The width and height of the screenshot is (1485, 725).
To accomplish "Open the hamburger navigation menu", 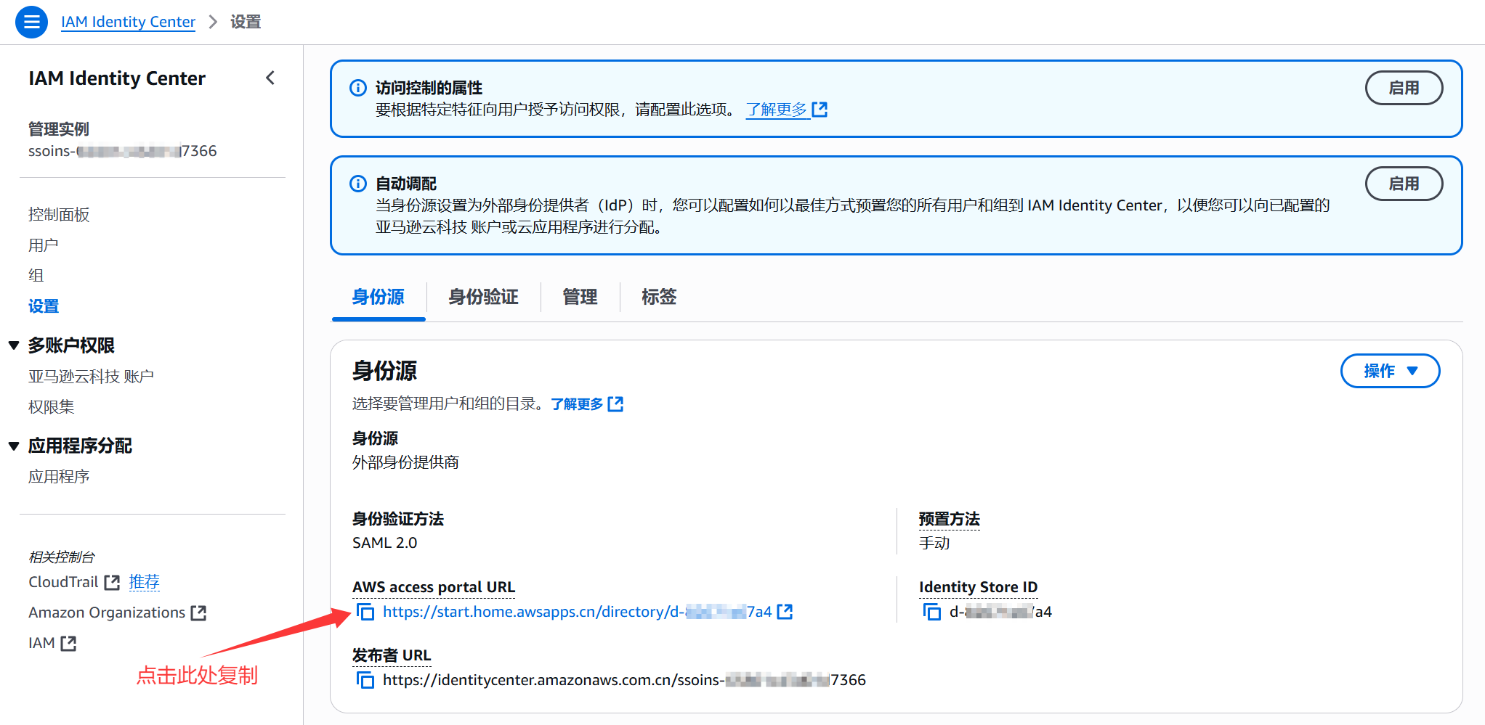I will tap(31, 22).
